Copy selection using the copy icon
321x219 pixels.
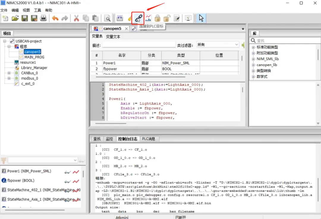coord(86,18)
